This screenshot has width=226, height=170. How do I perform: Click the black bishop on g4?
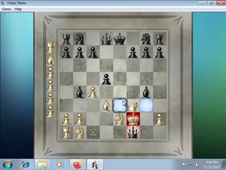(x=146, y=92)
